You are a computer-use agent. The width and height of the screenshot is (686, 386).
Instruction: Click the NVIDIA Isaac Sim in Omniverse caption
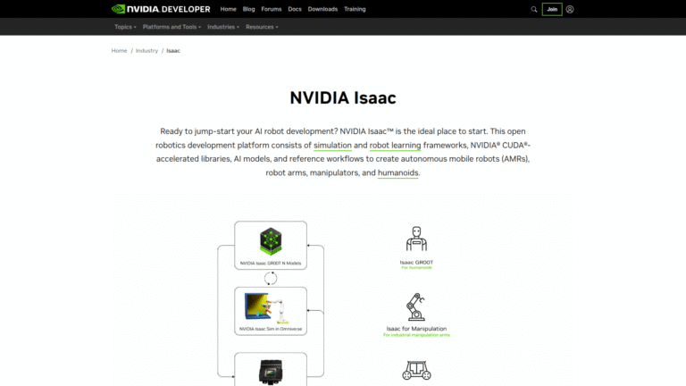point(271,329)
